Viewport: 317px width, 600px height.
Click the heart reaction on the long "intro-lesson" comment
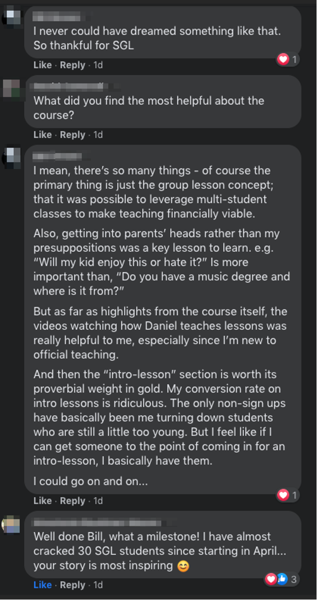283,495
